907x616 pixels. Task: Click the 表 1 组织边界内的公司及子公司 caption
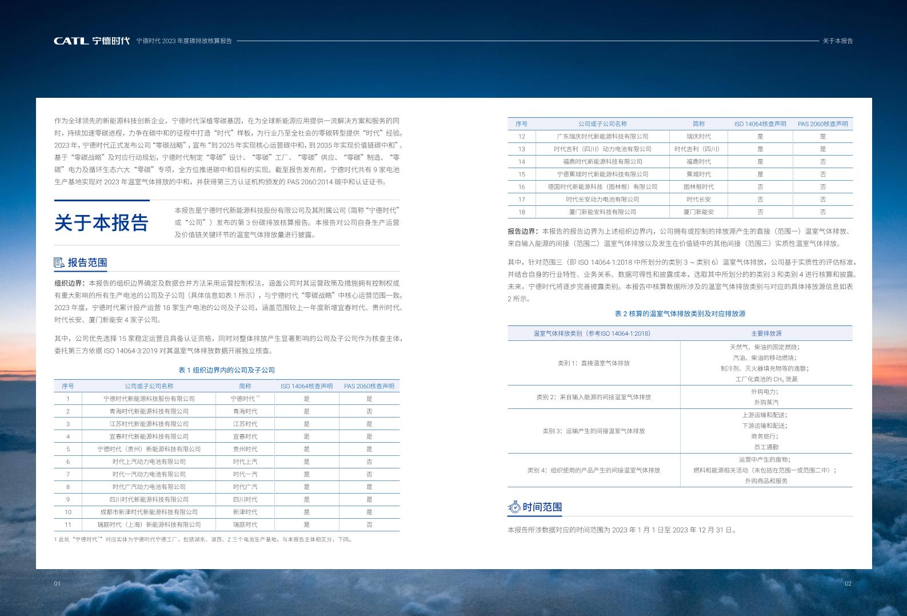point(226,370)
